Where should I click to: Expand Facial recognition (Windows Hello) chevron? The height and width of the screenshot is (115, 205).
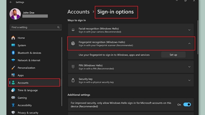point(189,30)
